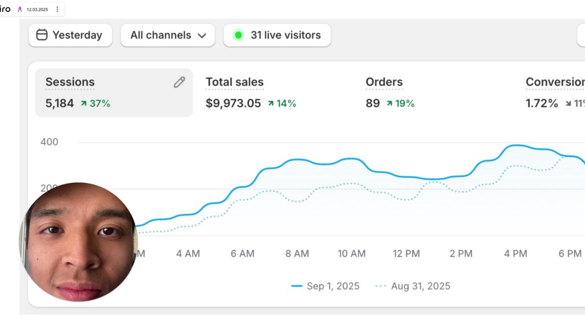Viewport: 585px width, 329px height.
Task: Click the pencil edit icon on the Sessions card
Action: (x=179, y=82)
